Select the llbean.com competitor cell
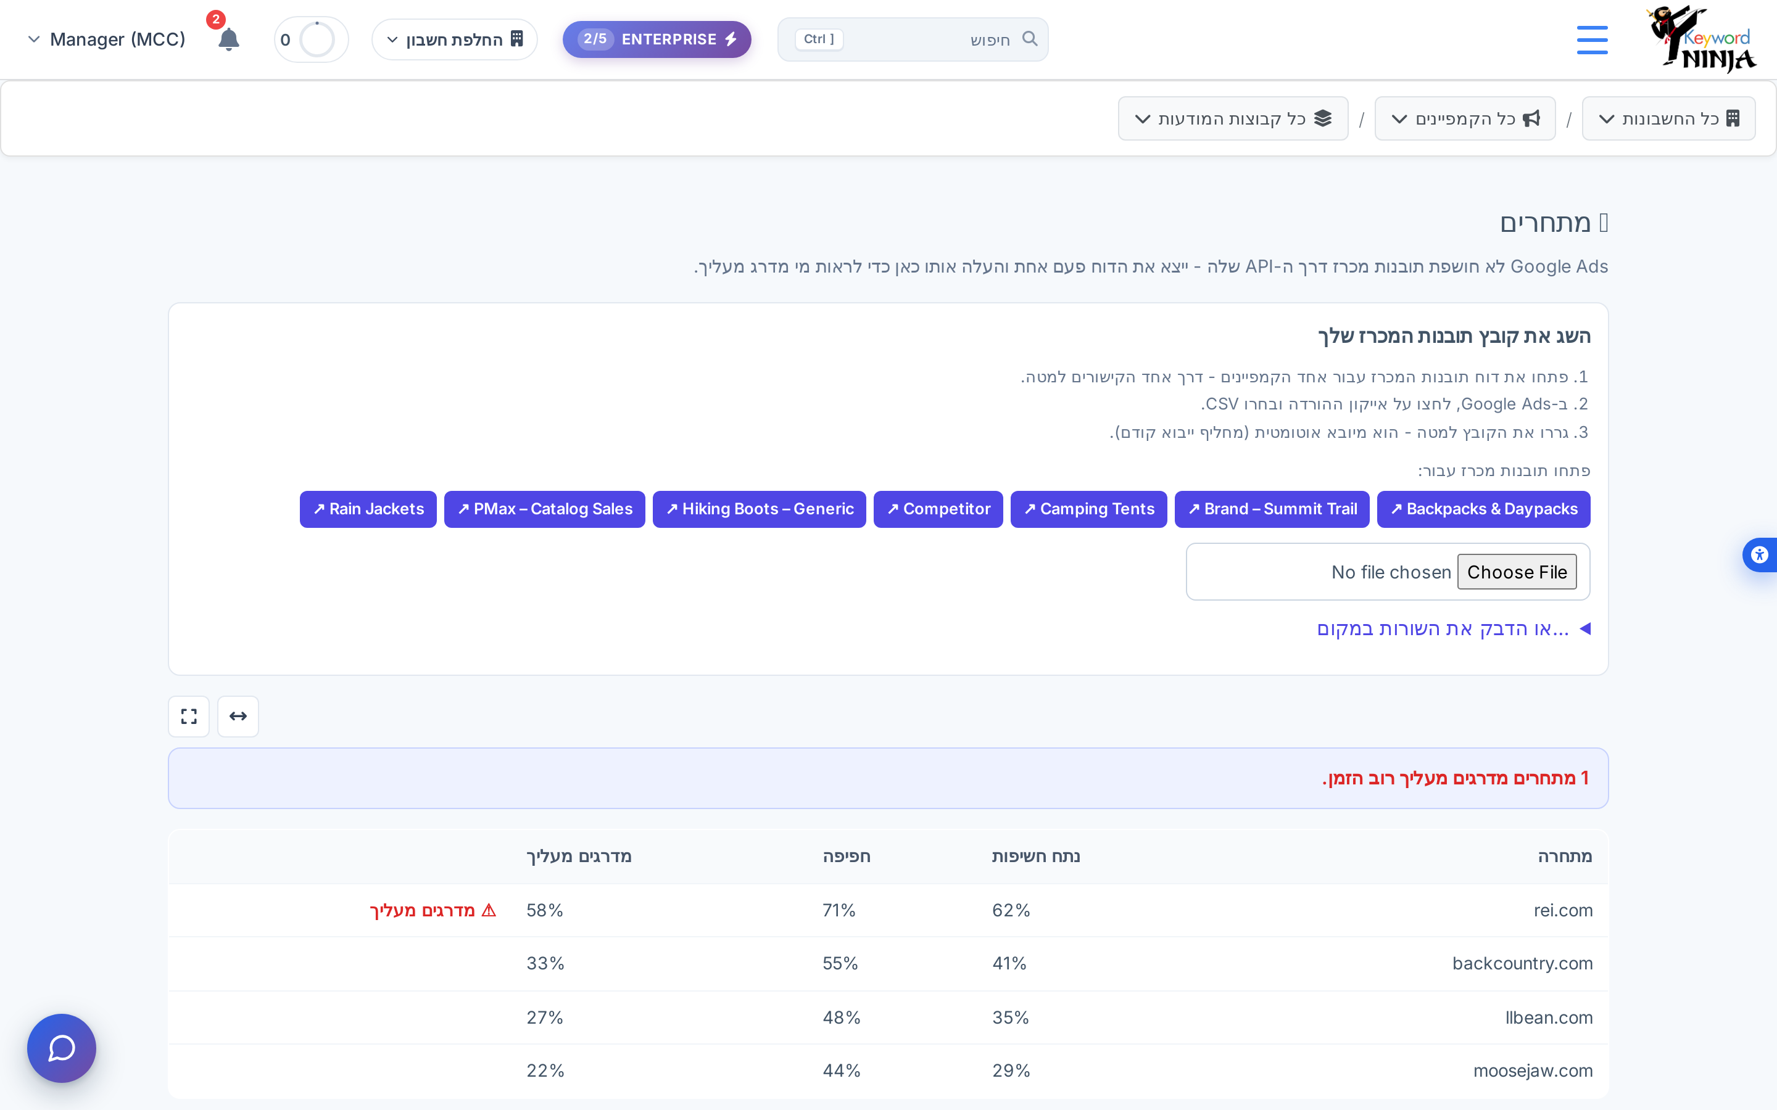The width and height of the screenshot is (1777, 1110). pos(1549,1017)
